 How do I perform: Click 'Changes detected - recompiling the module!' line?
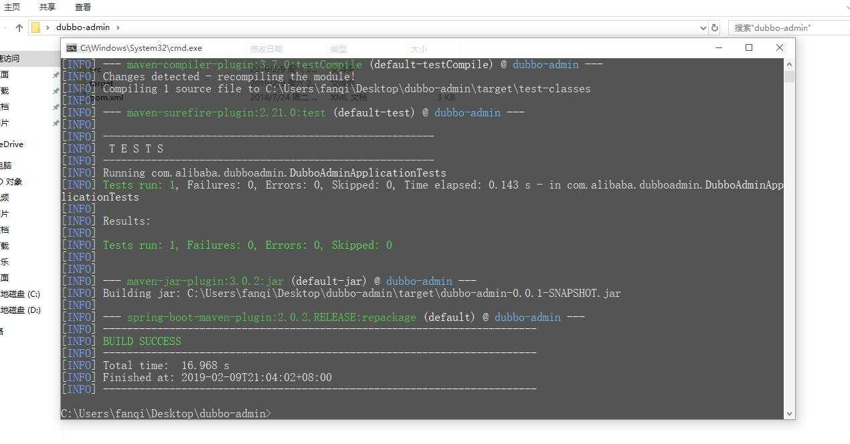coord(229,77)
